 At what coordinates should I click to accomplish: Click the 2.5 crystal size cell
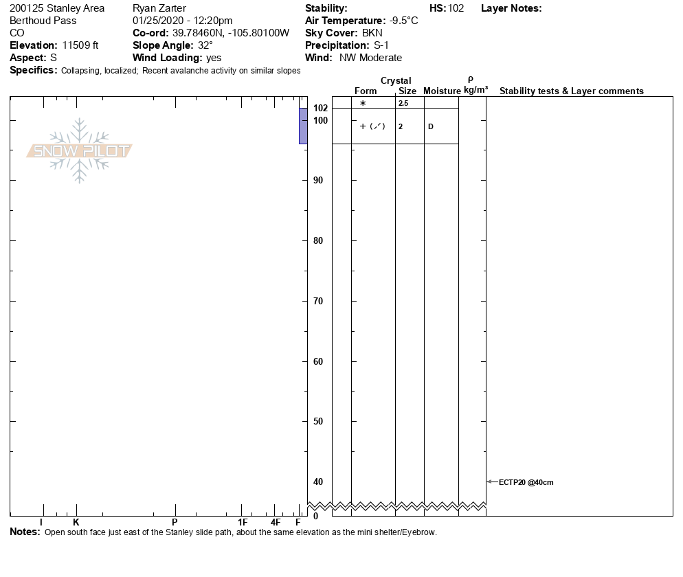(x=403, y=103)
